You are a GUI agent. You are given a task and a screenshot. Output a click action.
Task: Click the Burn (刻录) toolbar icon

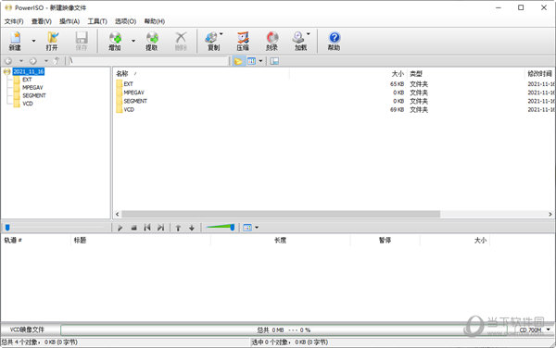[272, 41]
